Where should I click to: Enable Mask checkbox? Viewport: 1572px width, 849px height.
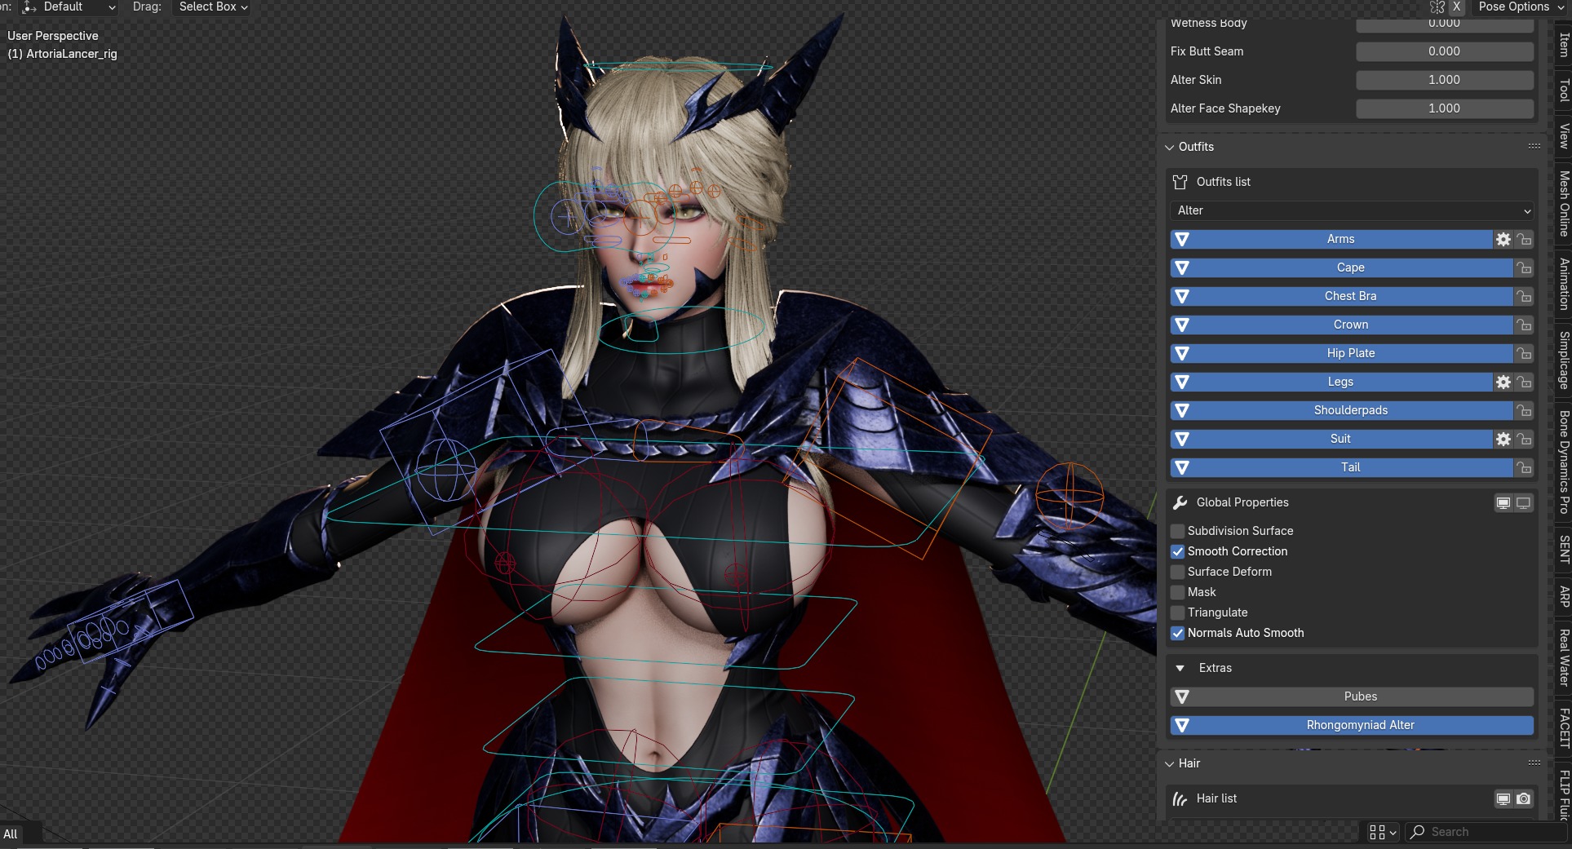1177,592
